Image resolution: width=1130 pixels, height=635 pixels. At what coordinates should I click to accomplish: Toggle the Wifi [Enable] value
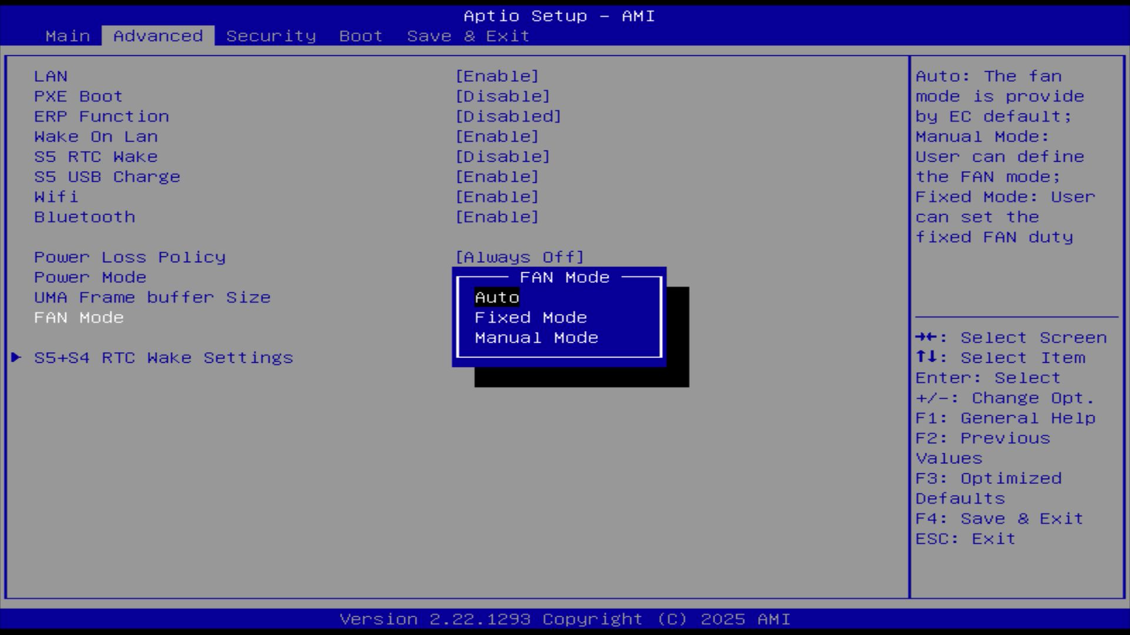[497, 197]
